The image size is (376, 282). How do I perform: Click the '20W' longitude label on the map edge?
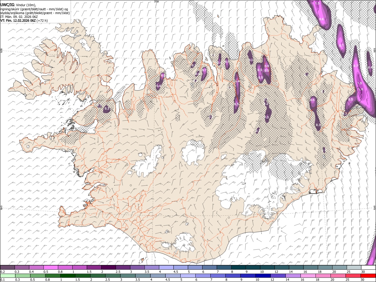pos(156,1)
